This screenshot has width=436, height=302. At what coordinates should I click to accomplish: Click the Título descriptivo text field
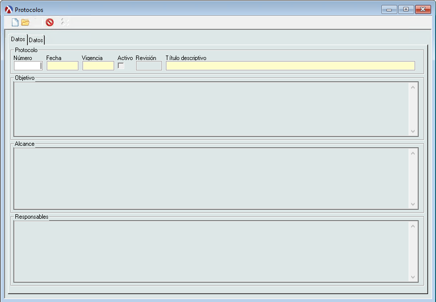pos(290,65)
